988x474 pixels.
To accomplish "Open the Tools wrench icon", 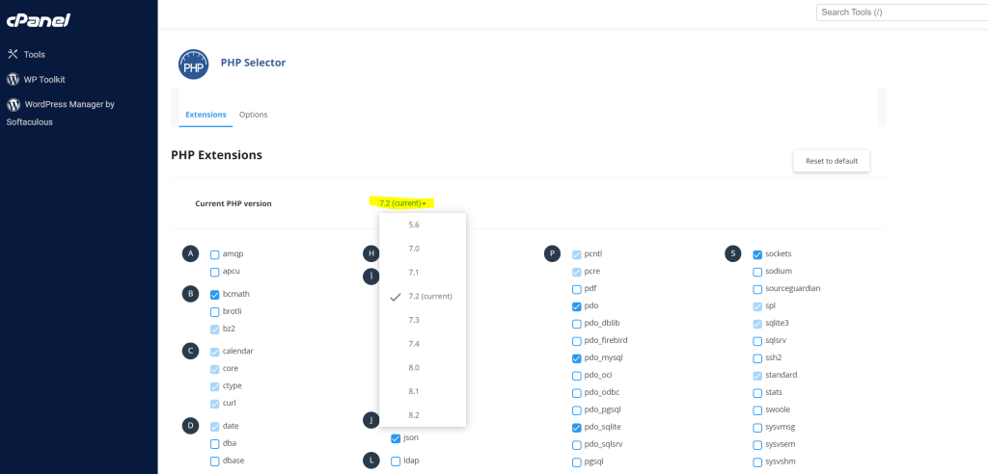I will click(13, 54).
